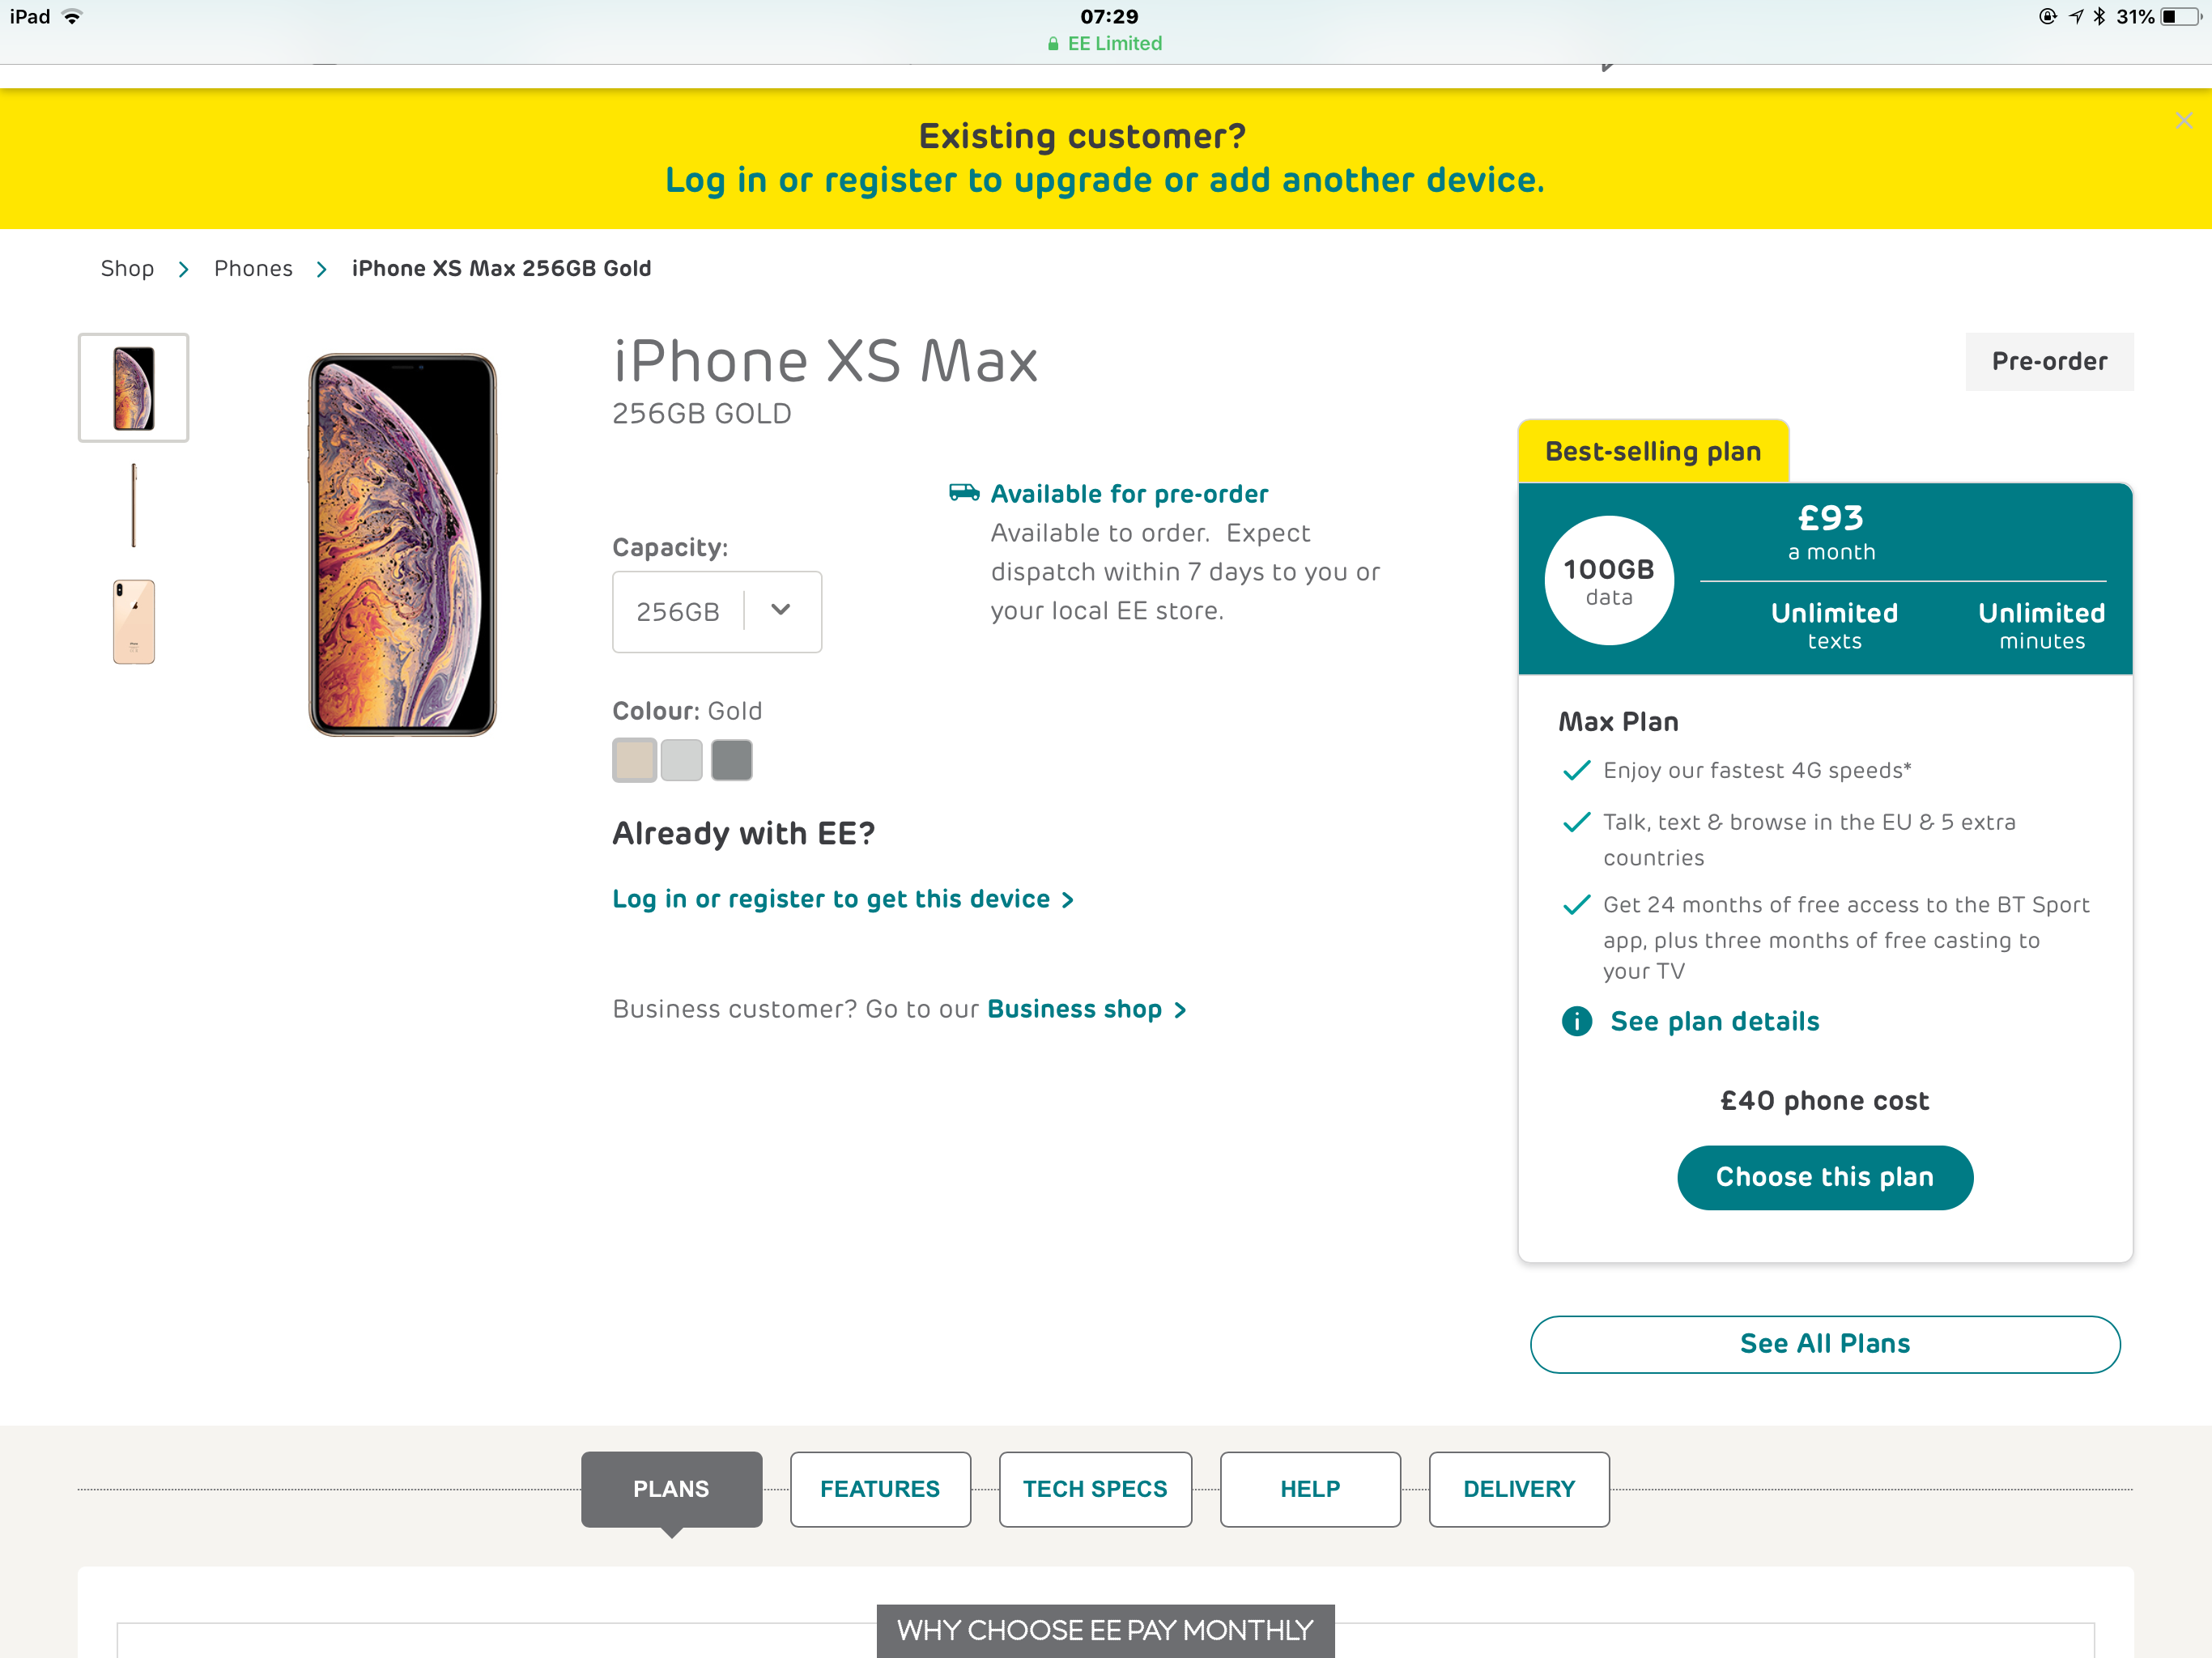Click the arrow next to Business shop
This screenshot has width=2212, height=1658.
1181,1010
